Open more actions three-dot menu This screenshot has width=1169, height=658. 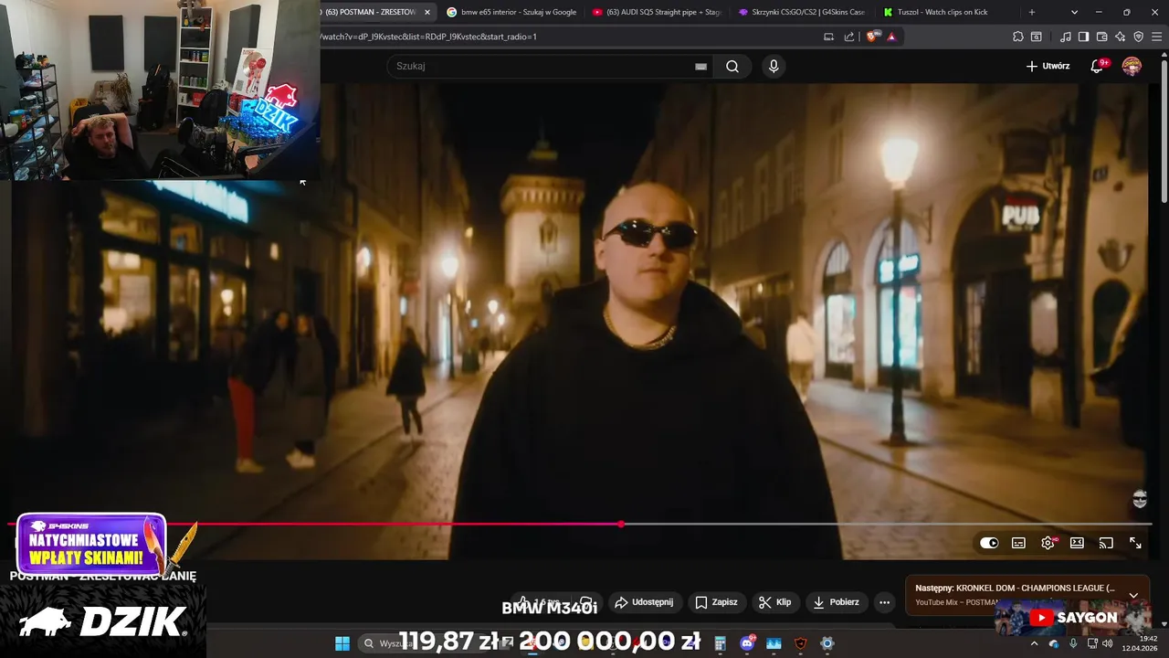884,602
